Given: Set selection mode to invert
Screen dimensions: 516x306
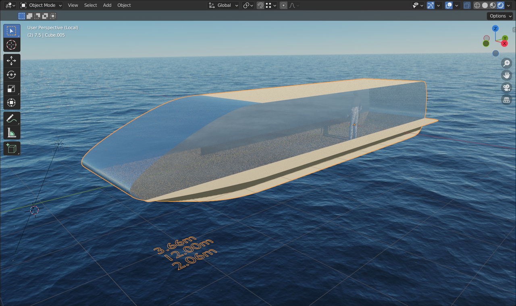Looking at the screenshot, I should (45, 16).
